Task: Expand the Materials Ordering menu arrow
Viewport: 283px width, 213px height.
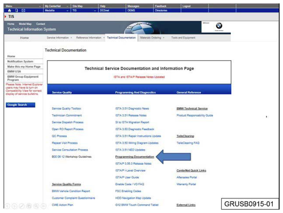Action: tap(164, 38)
